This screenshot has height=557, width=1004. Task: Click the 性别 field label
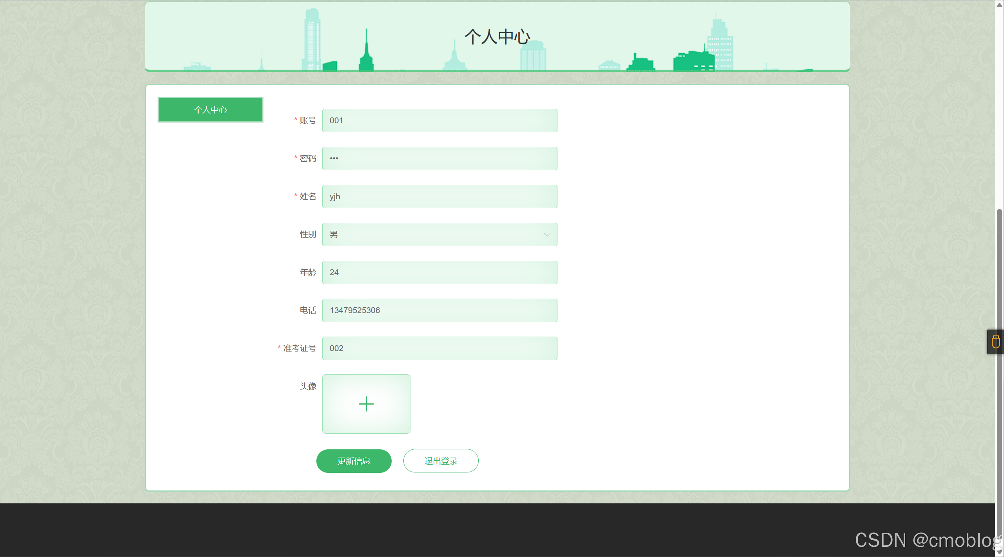(x=308, y=234)
